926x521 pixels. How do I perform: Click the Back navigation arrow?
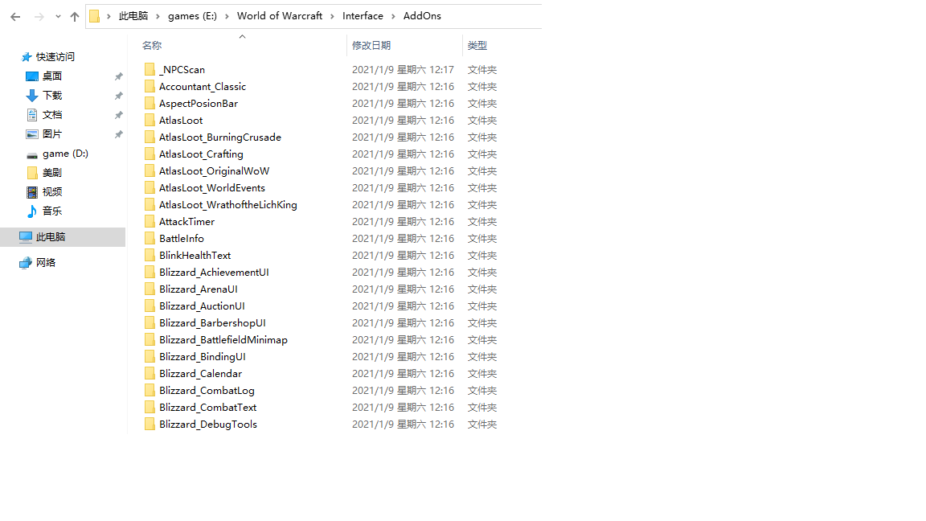[x=15, y=16]
